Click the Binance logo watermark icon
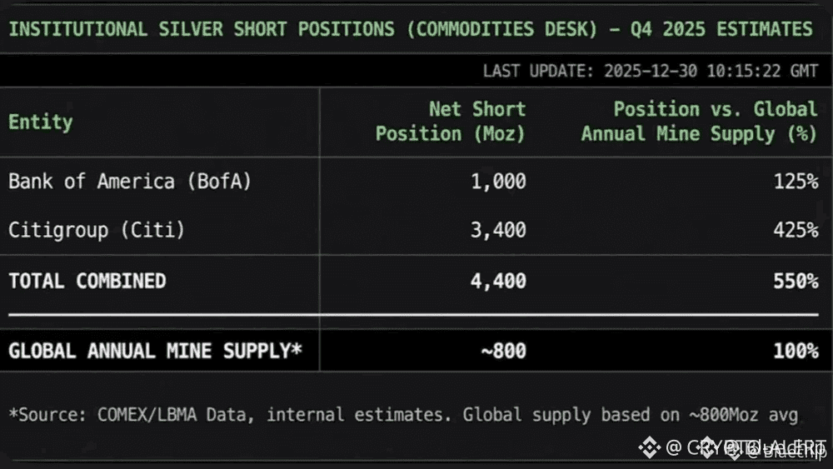Screen dimensions: 833x469 650,447
